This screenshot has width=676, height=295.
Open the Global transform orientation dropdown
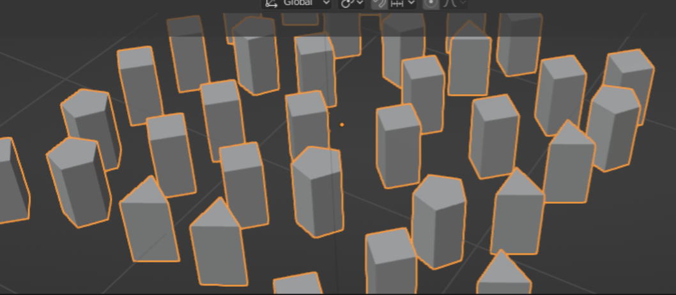[296, 3]
